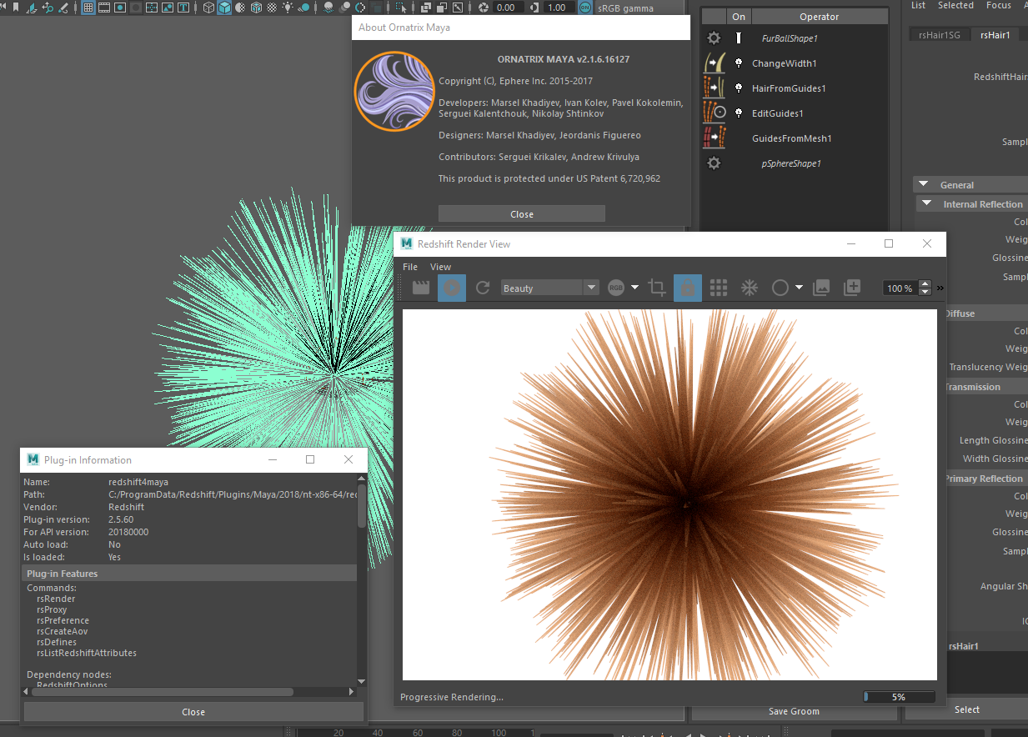
Task: Toggle the lightbulb for HairFromGuides1
Action: (x=738, y=88)
